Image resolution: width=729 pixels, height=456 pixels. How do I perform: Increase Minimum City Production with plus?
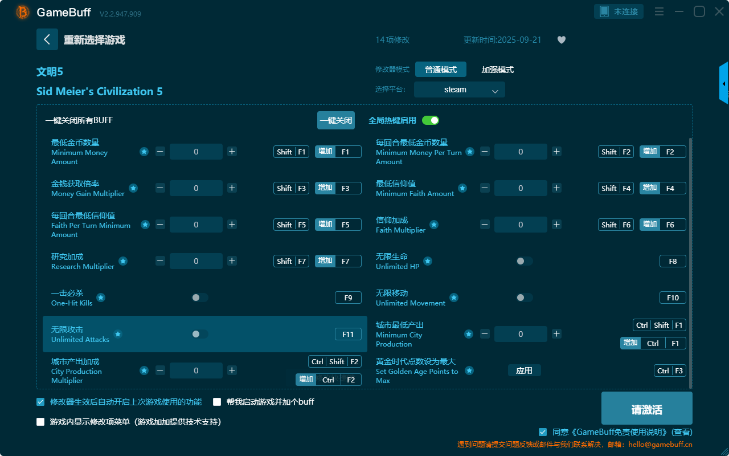[556, 334]
